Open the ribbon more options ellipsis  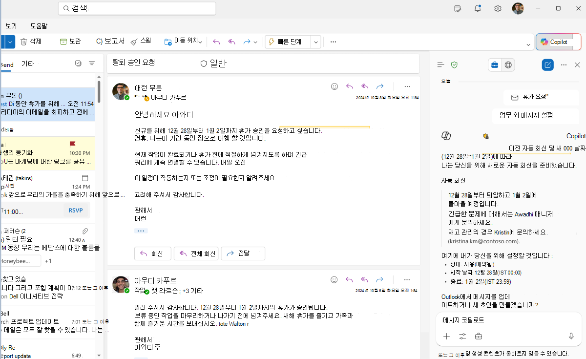click(x=334, y=42)
